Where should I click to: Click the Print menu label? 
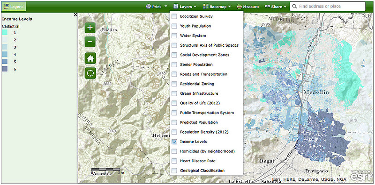tap(157, 7)
